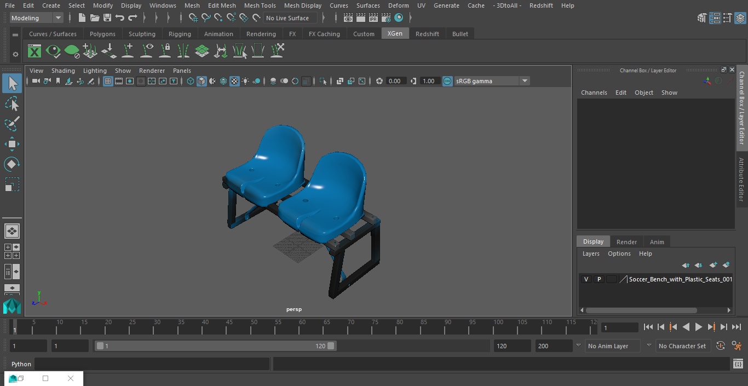Viewport: 748px width, 386px height.
Task: Open the Modeling menu set dropdown
Action: [36, 18]
